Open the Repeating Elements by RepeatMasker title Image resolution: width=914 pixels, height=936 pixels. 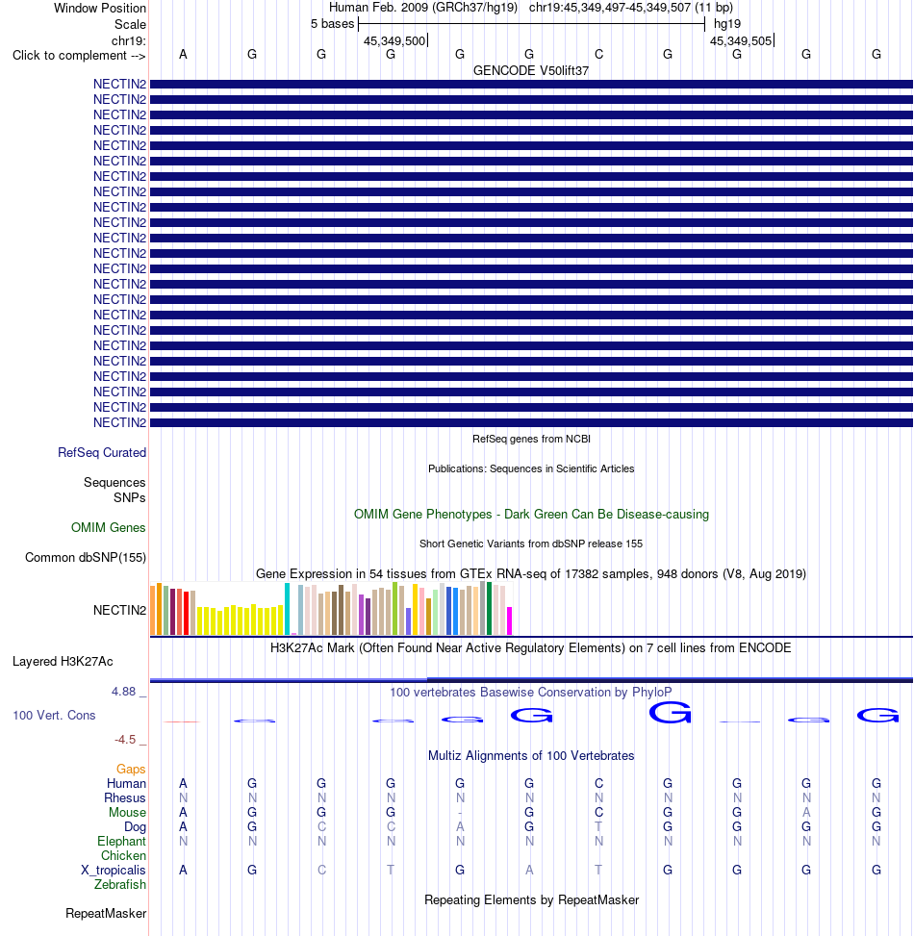pos(531,900)
